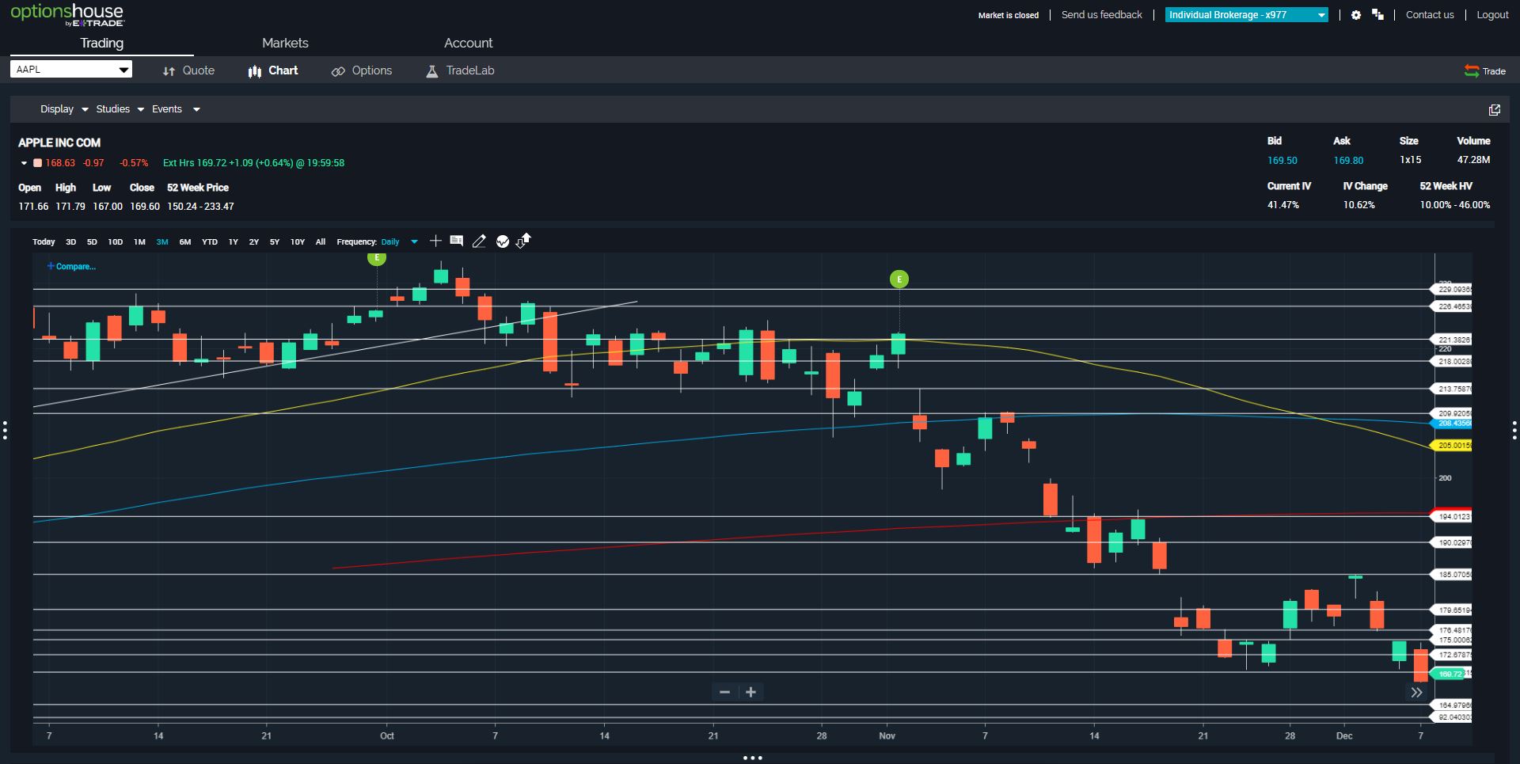The image size is (1520, 764).
Task: Zoom in chart with plus button
Action: pos(750,692)
